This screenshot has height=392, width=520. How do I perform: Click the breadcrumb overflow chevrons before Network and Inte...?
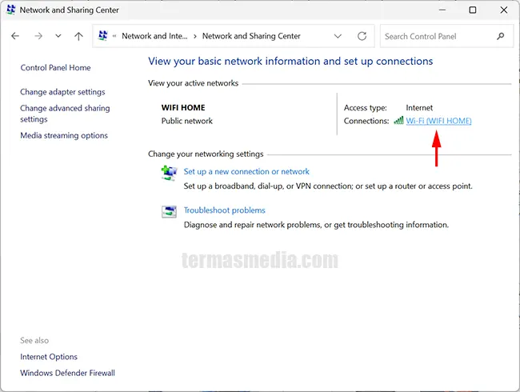pos(114,36)
